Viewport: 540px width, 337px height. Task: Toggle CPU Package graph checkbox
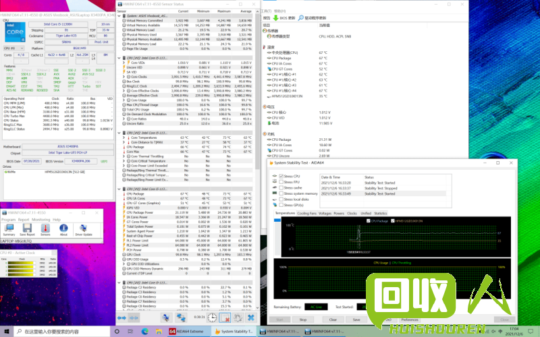tap(368, 221)
